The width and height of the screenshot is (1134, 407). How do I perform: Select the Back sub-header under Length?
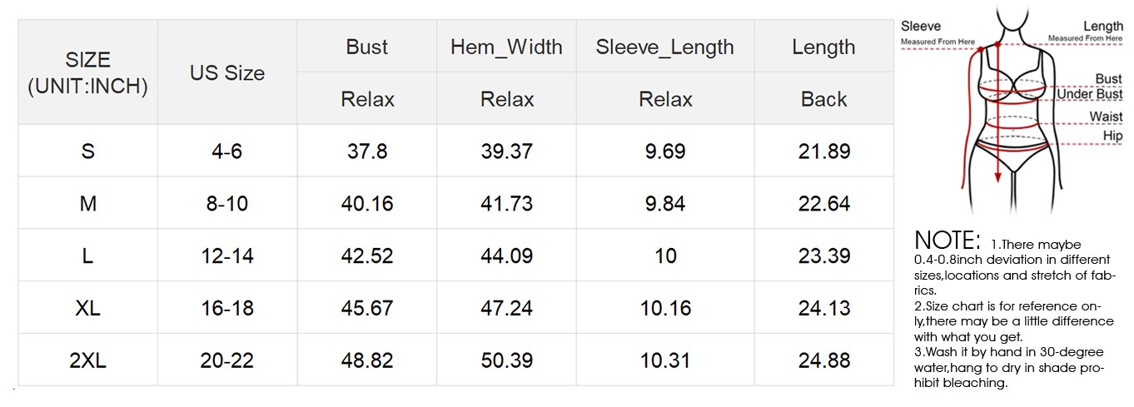pyautogui.click(x=823, y=99)
